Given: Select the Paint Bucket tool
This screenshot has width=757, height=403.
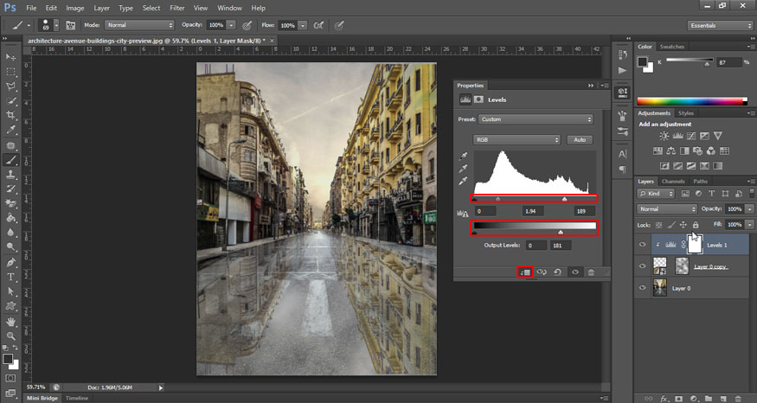Looking at the screenshot, I should click(x=10, y=218).
